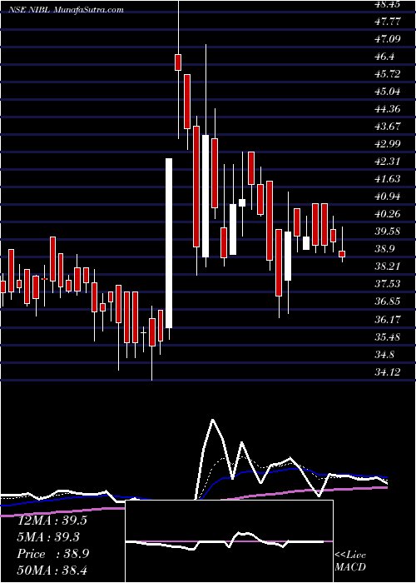Image resolution: width=416 pixels, height=583 pixels.
Task: Click the 45.72 price axis label
Action: pyautogui.click(x=388, y=74)
